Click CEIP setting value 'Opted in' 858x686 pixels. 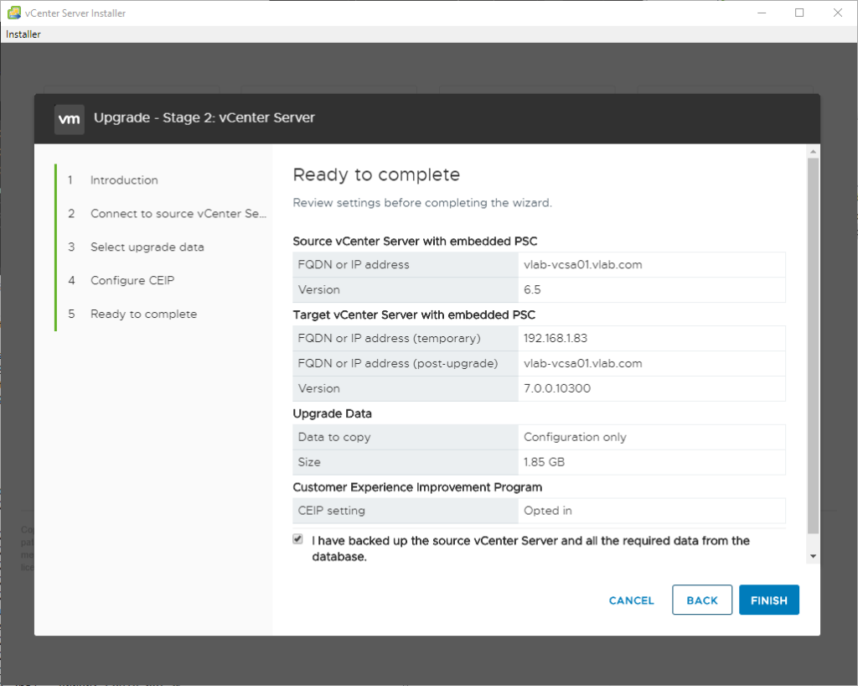pos(548,511)
